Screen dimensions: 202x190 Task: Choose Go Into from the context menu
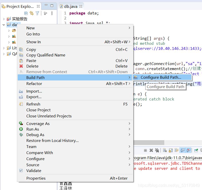75,34
